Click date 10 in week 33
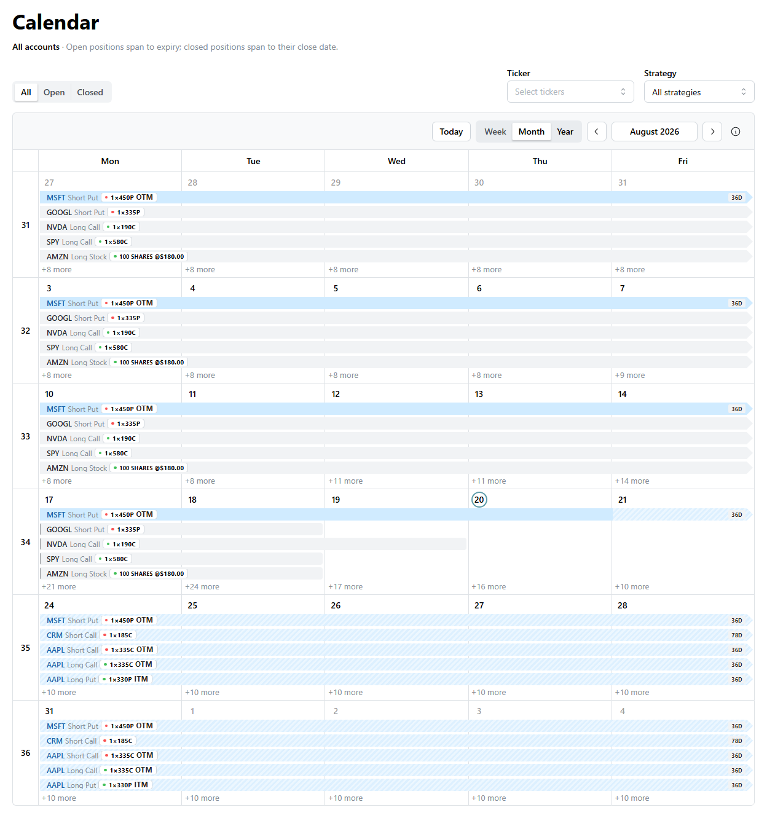This screenshot has width=767, height=818. (49, 394)
